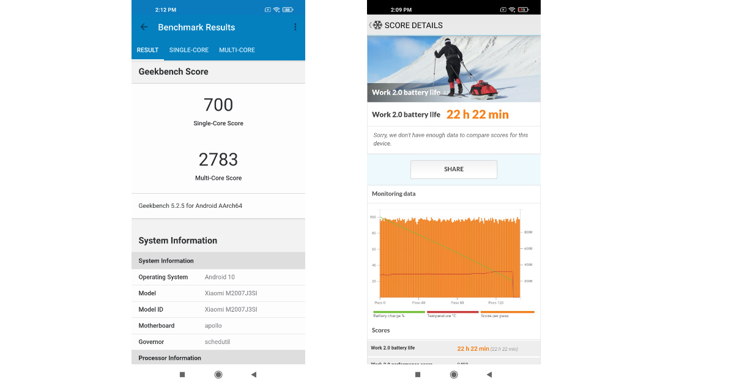Tap Wi-Fi status icon on Geekbench screen

[276, 10]
